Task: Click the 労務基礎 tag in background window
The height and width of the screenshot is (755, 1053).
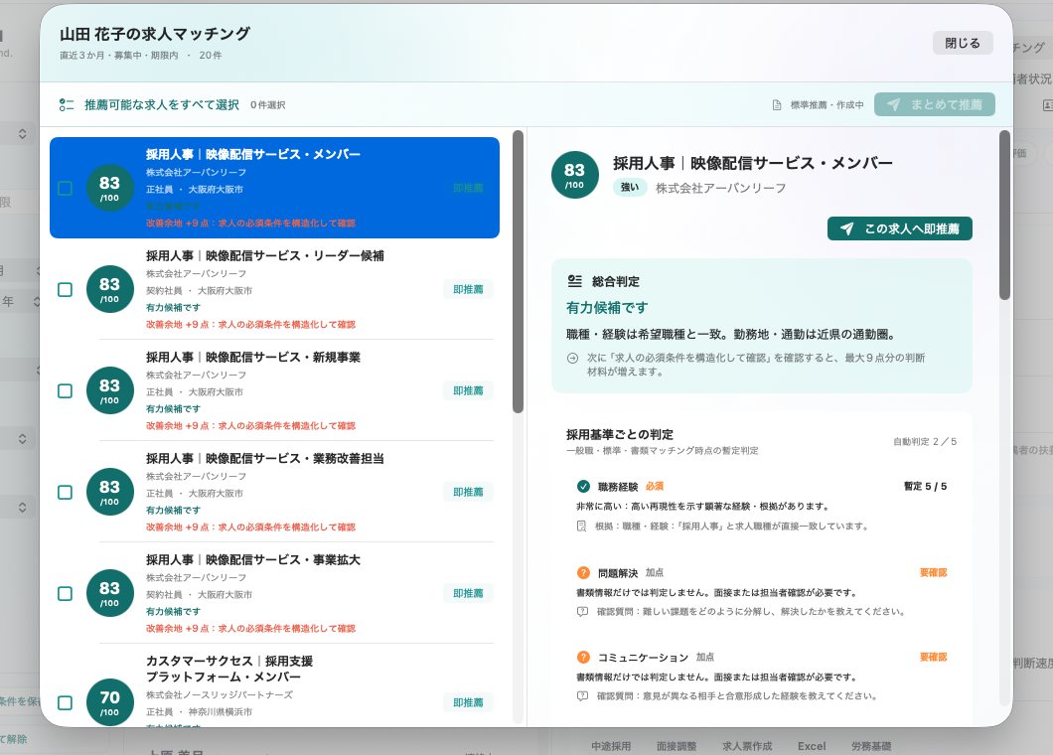Action: [871, 746]
